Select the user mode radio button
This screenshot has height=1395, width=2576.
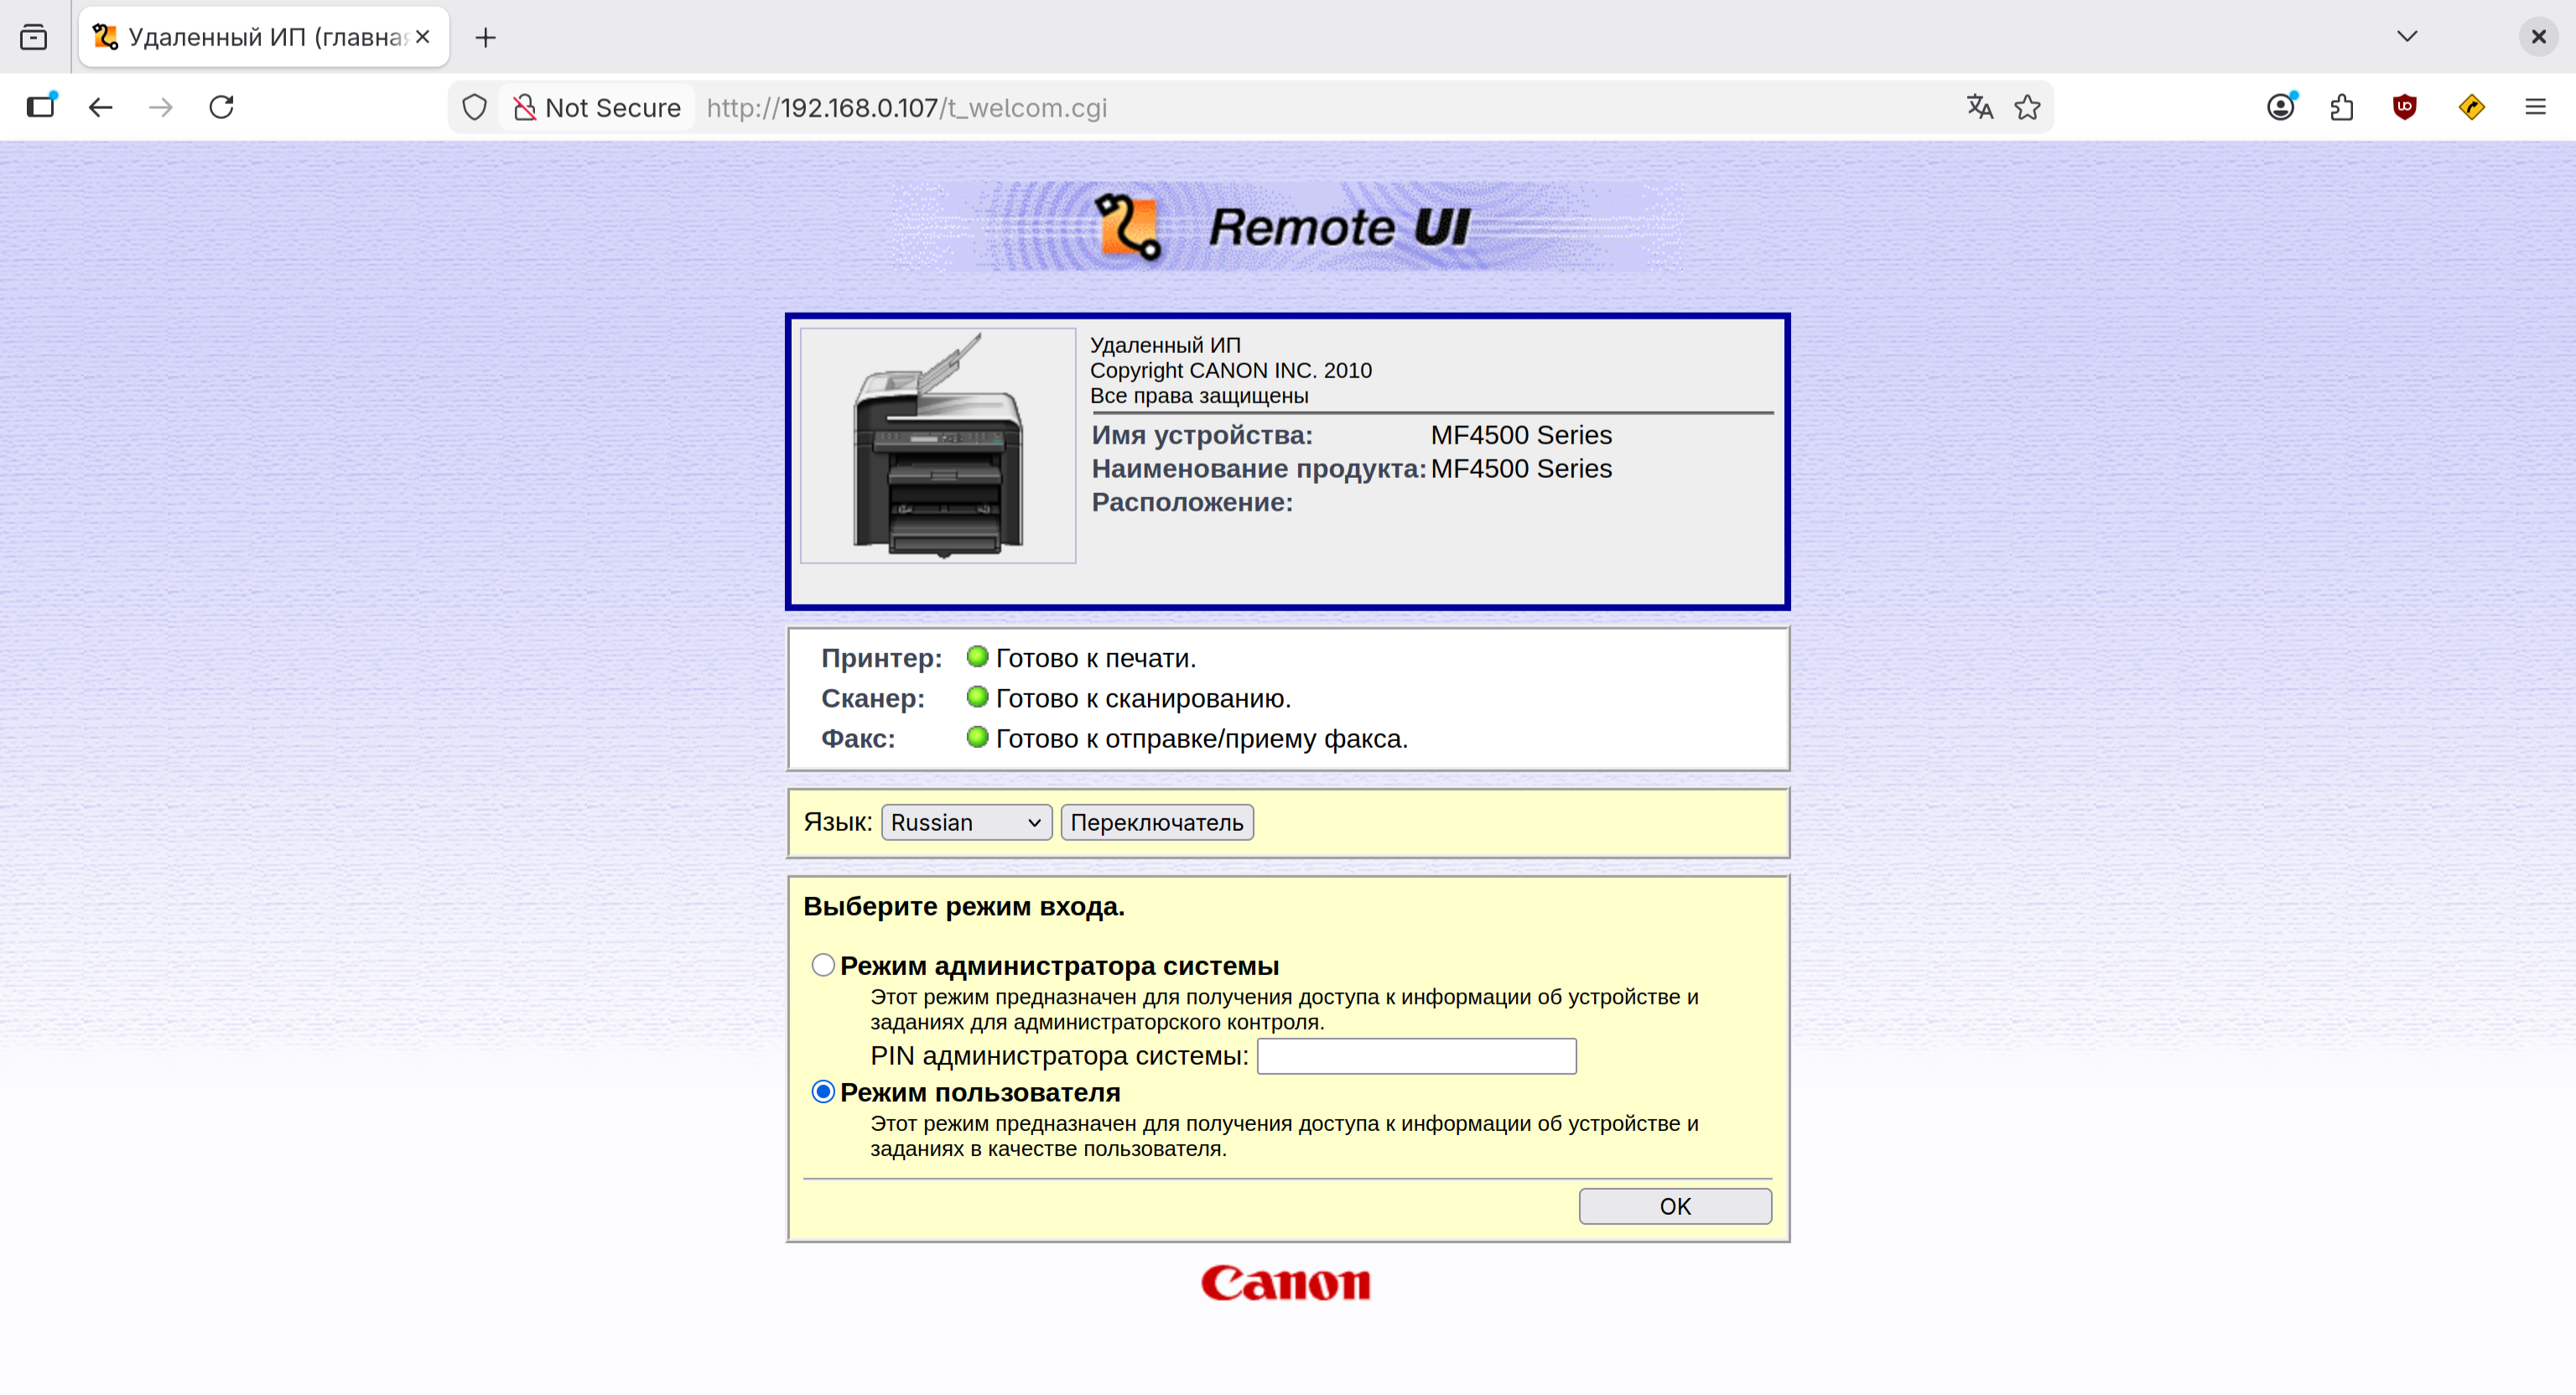click(822, 1091)
